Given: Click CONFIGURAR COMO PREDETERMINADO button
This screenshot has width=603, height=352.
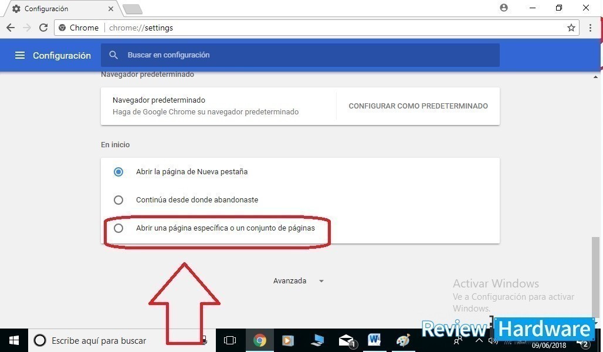Looking at the screenshot, I should coord(418,106).
